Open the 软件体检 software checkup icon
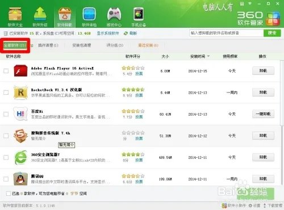Screen dimensions: 284x210 89,16
